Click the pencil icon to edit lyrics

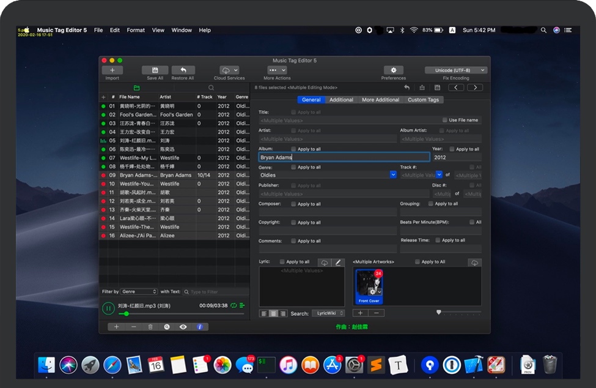click(338, 263)
